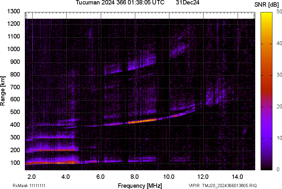The height and width of the screenshot is (189, 282).
Task: Click the SNR [dB] colorbar heading
Action: [x=267, y=4]
